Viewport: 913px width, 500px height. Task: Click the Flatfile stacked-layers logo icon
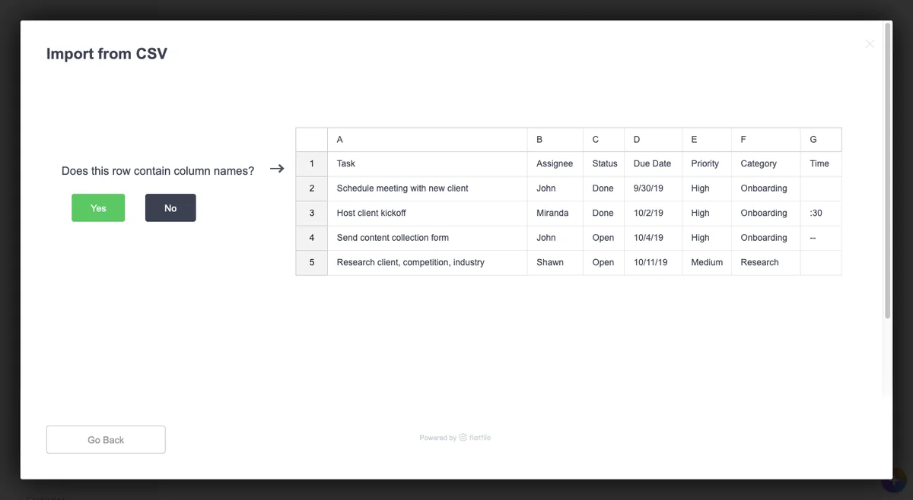tap(463, 437)
